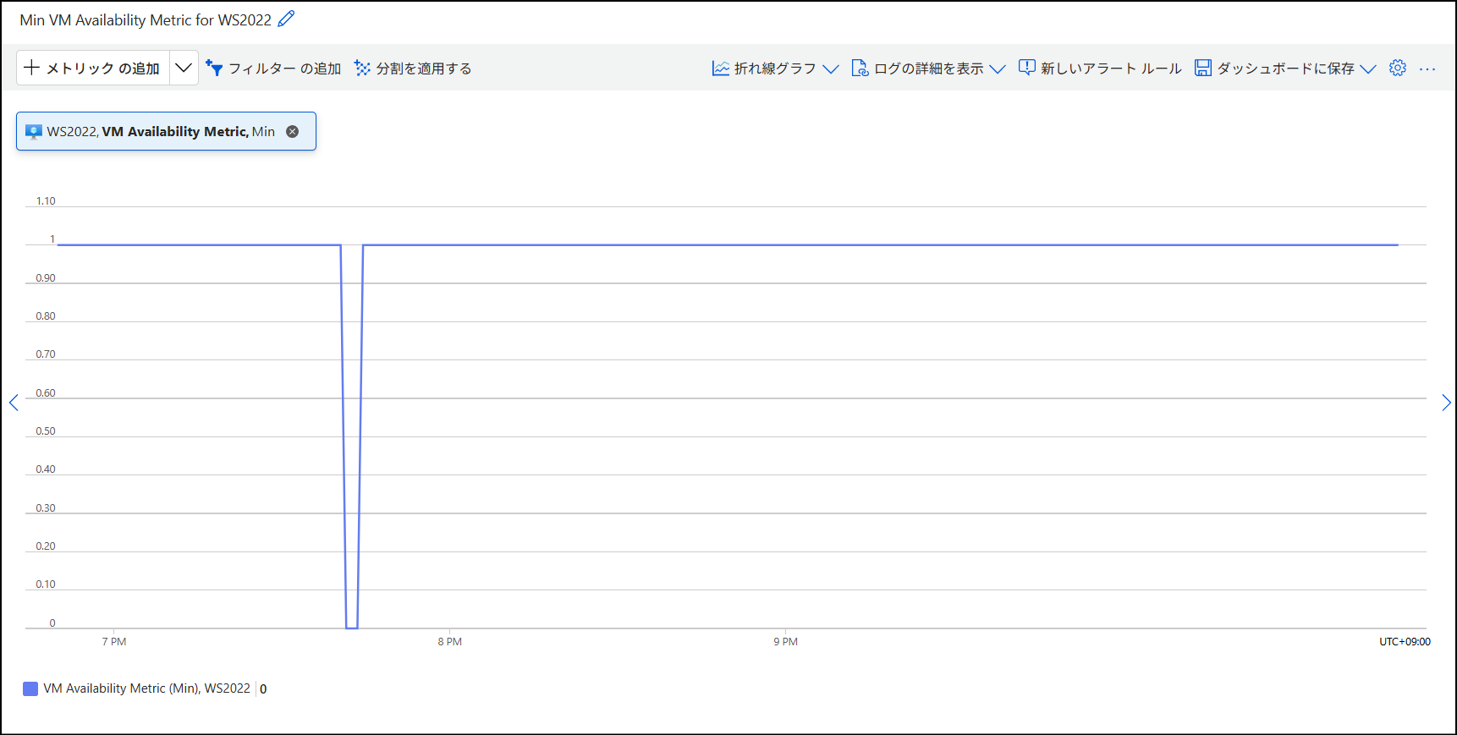Click the 8 PM axis label
The width and height of the screenshot is (1457, 735).
coord(449,642)
